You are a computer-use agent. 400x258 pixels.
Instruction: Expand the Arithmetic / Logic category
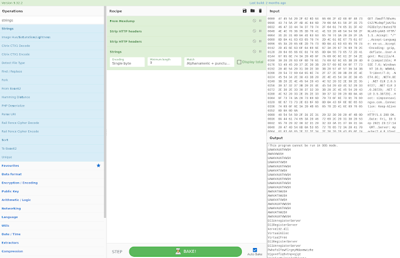(x=52, y=200)
